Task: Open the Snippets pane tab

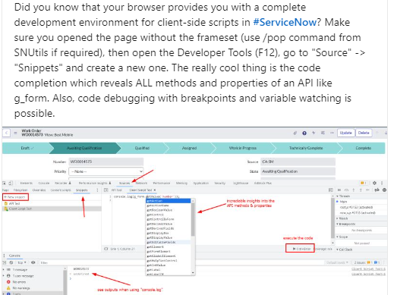Action: (x=81, y=190)
